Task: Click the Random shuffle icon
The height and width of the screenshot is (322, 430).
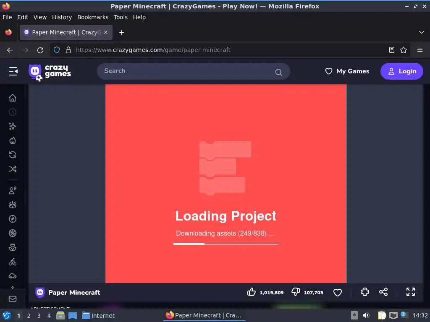Action: tap(13, 169)
